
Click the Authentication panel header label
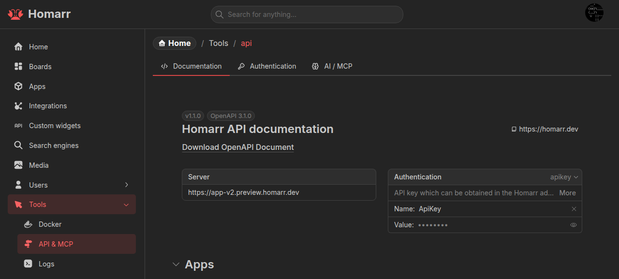pos(418,177)
